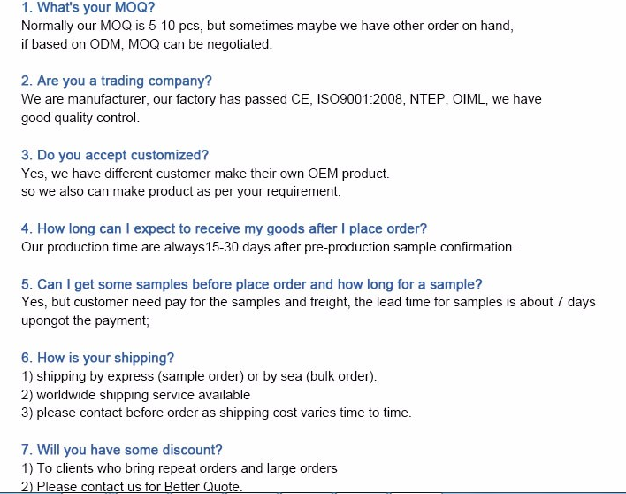Screen dimensions: 626x494
Task: Select the "Are you a trading company?" heading
Action: pos(116,81)
